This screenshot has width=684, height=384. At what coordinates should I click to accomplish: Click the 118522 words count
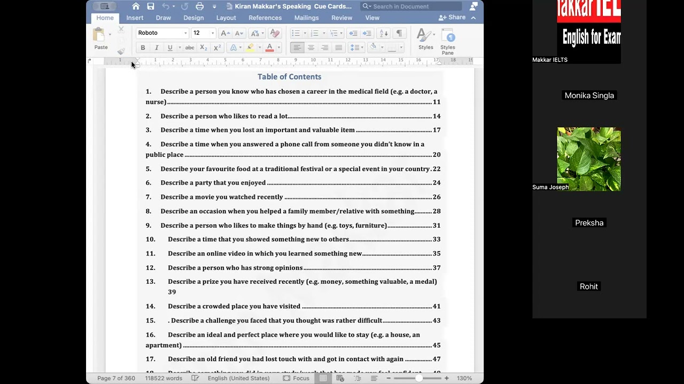pyautogui.click(x=164, y=378)
